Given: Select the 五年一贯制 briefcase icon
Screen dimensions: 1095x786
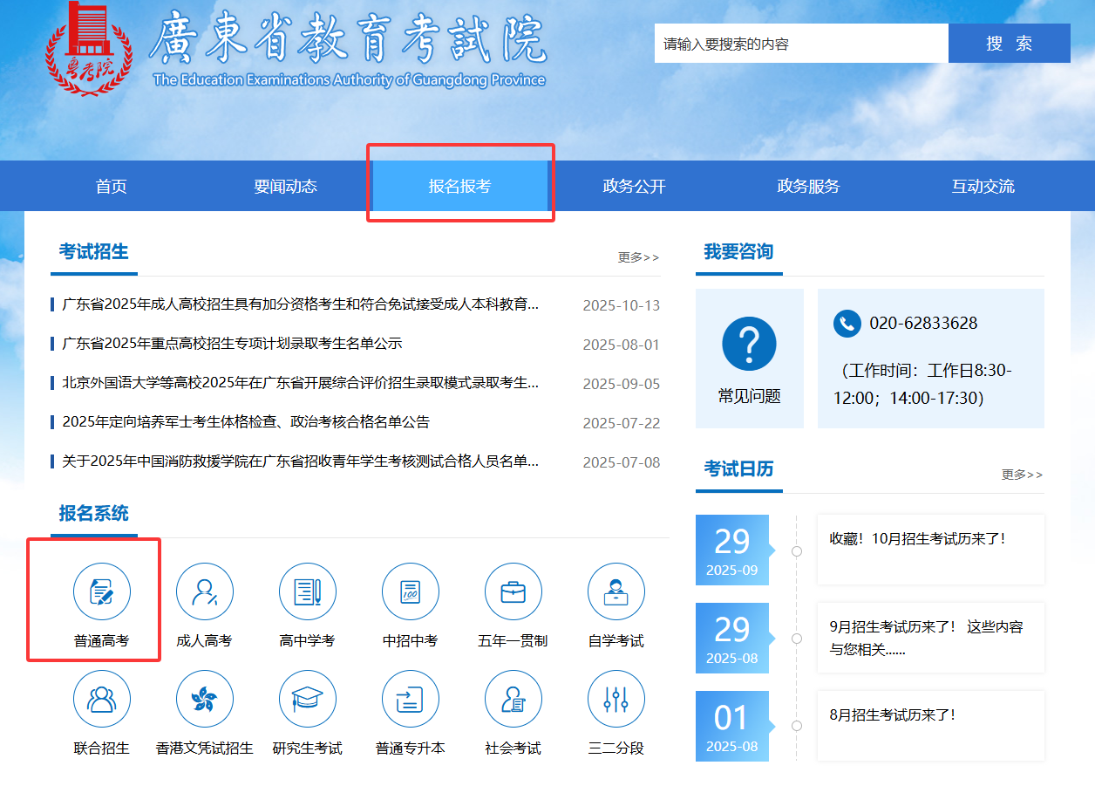Looking at the screenshot, I should click(513, 592).
